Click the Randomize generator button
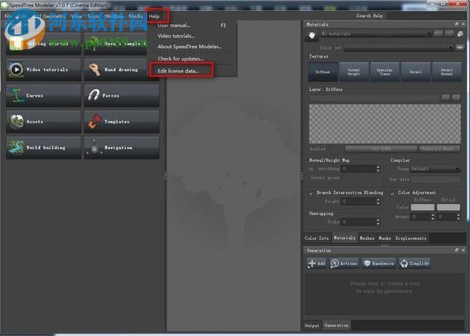The image size is (470, 336). [x=379, y=264]
